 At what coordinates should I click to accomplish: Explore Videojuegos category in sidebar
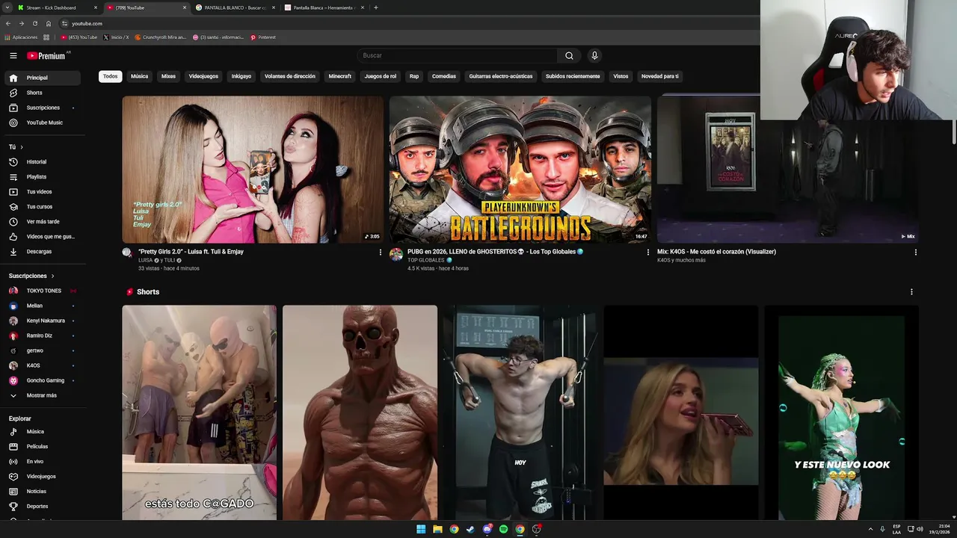point(42,476)
